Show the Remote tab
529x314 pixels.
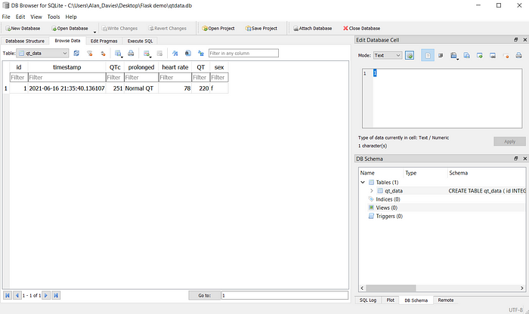click(x=446, y=300)
